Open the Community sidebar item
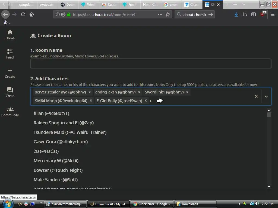Image resolution: width=278 pixels, height=208 pixels. tap(10, 112)
